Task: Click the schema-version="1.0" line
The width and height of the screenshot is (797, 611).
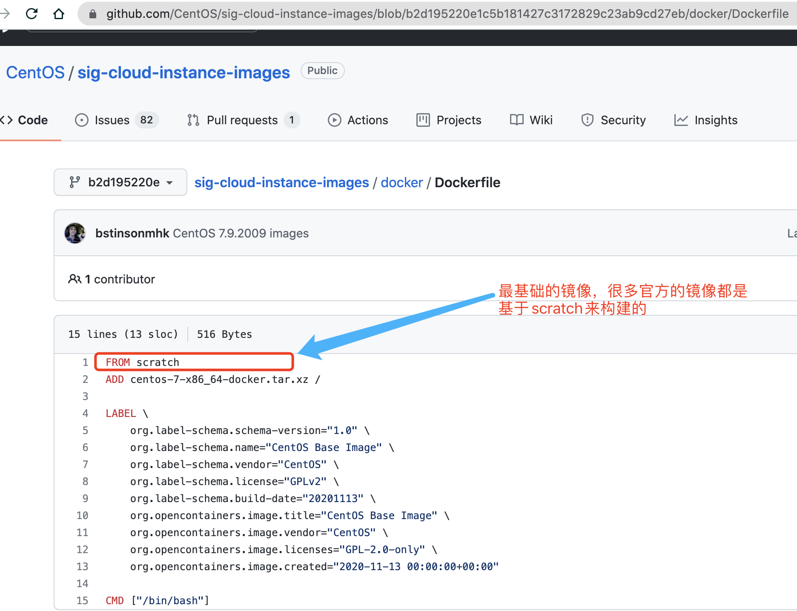Action: pos(250,430)
